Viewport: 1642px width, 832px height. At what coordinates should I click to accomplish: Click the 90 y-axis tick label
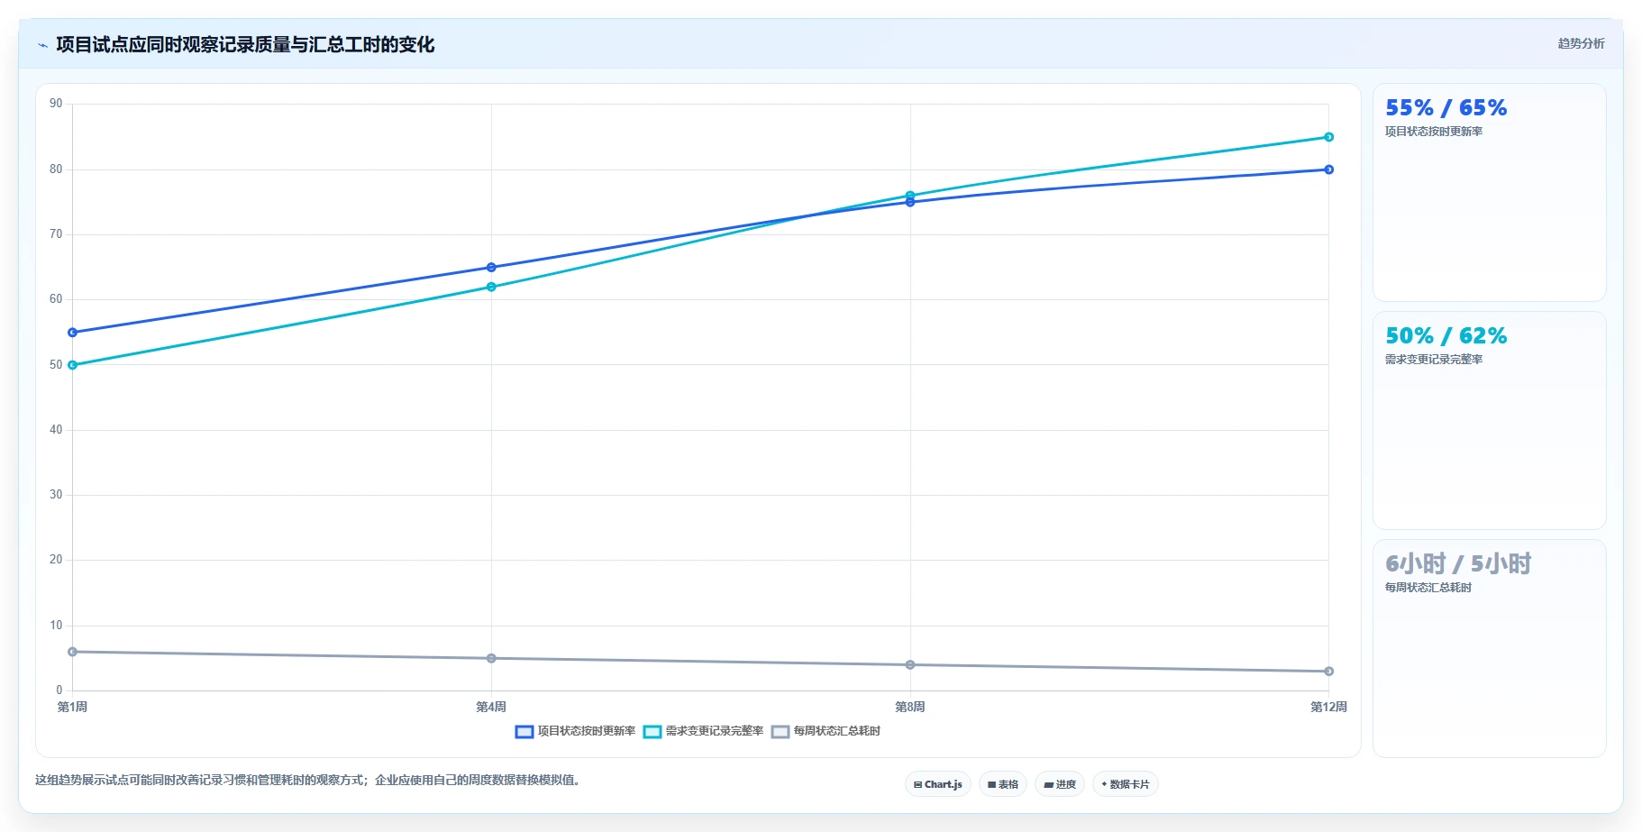coord(56,104)
